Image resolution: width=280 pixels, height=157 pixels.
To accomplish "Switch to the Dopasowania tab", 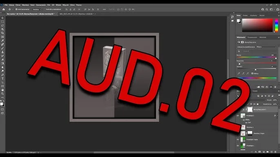I will point(252,37).
